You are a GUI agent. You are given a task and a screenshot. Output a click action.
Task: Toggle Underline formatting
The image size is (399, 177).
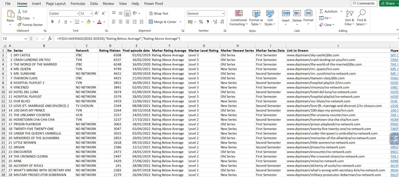(x=66, y=22)
